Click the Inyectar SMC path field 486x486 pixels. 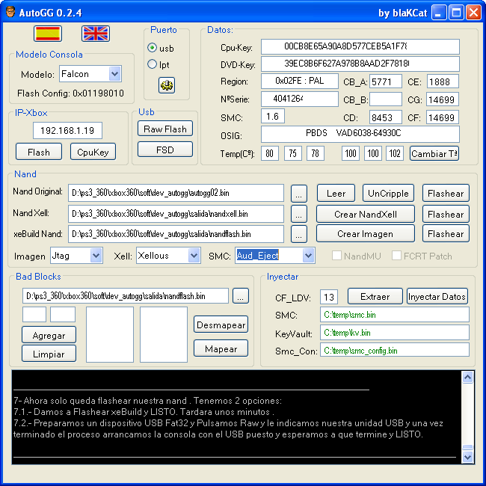[x=395, y=315]
